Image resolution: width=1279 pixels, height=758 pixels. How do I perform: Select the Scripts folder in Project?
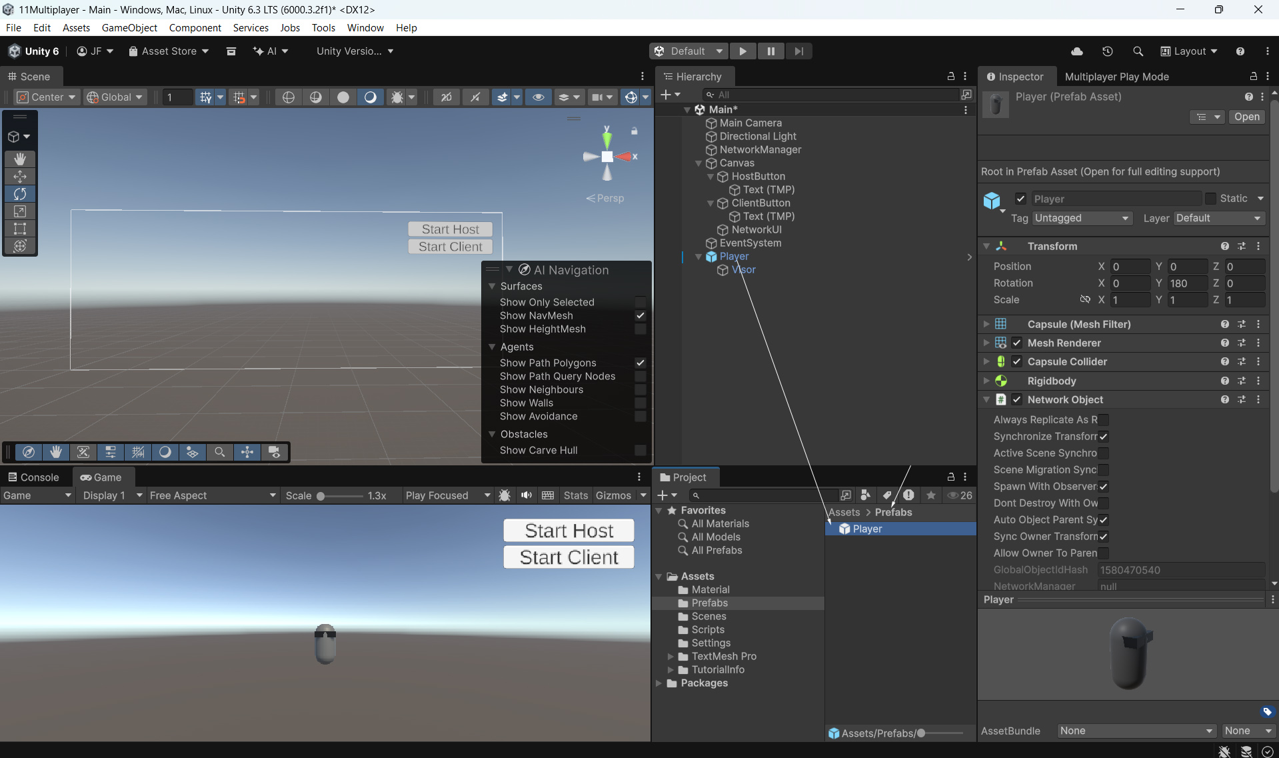coord(708,630)
